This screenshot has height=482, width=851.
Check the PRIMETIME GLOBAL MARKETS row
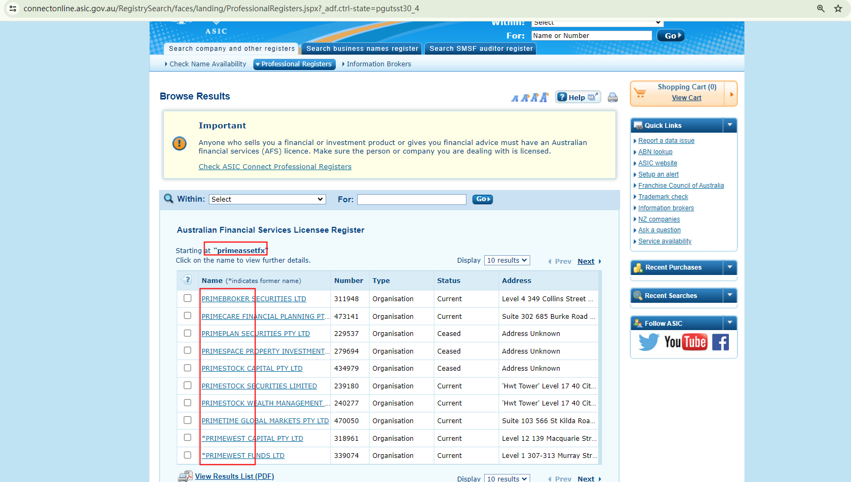tap(187, 420)
